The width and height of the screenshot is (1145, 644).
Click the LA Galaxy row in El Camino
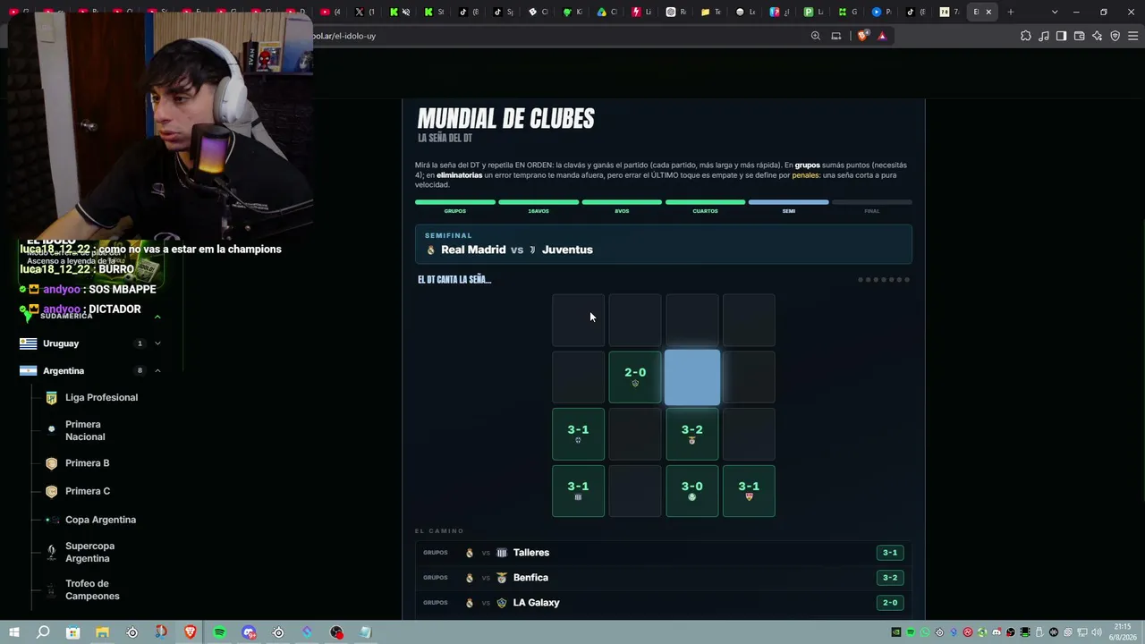click(664, 603)
